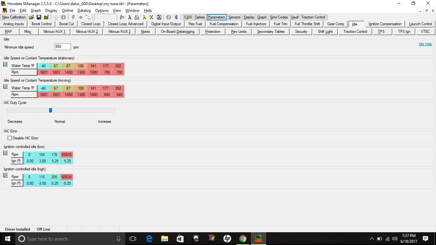Open graph icon for ignition idle (low) table

tap(5, 153)
